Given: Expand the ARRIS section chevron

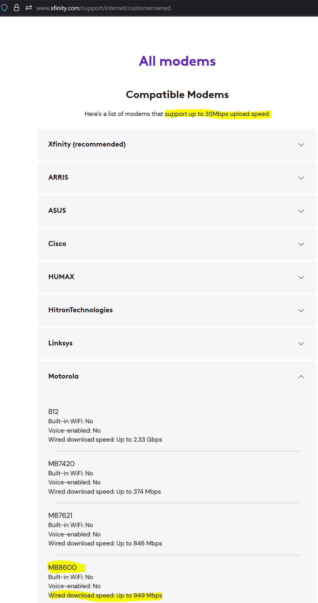Looking at the screenshot, I should click(301, 178).
